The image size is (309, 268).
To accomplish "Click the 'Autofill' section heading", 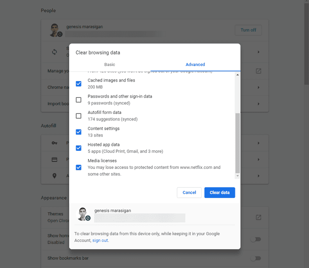I will (48, 126).
